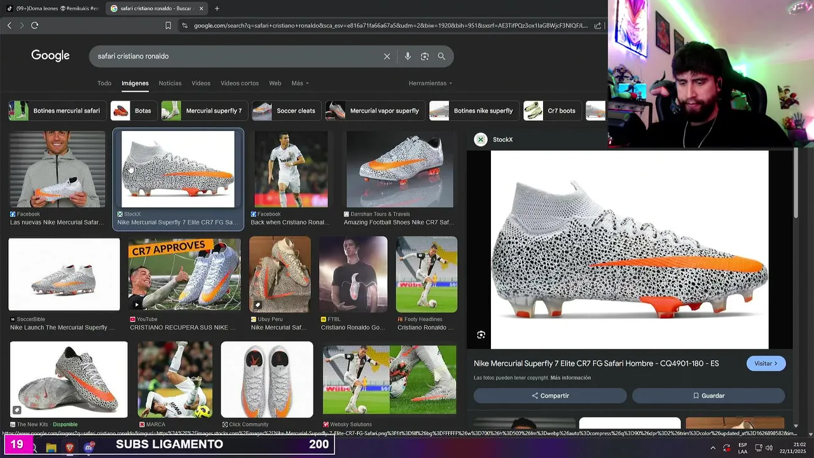Open the Footy Headlines Cristiano Ronaldo thumbnail

click(427, 274)
